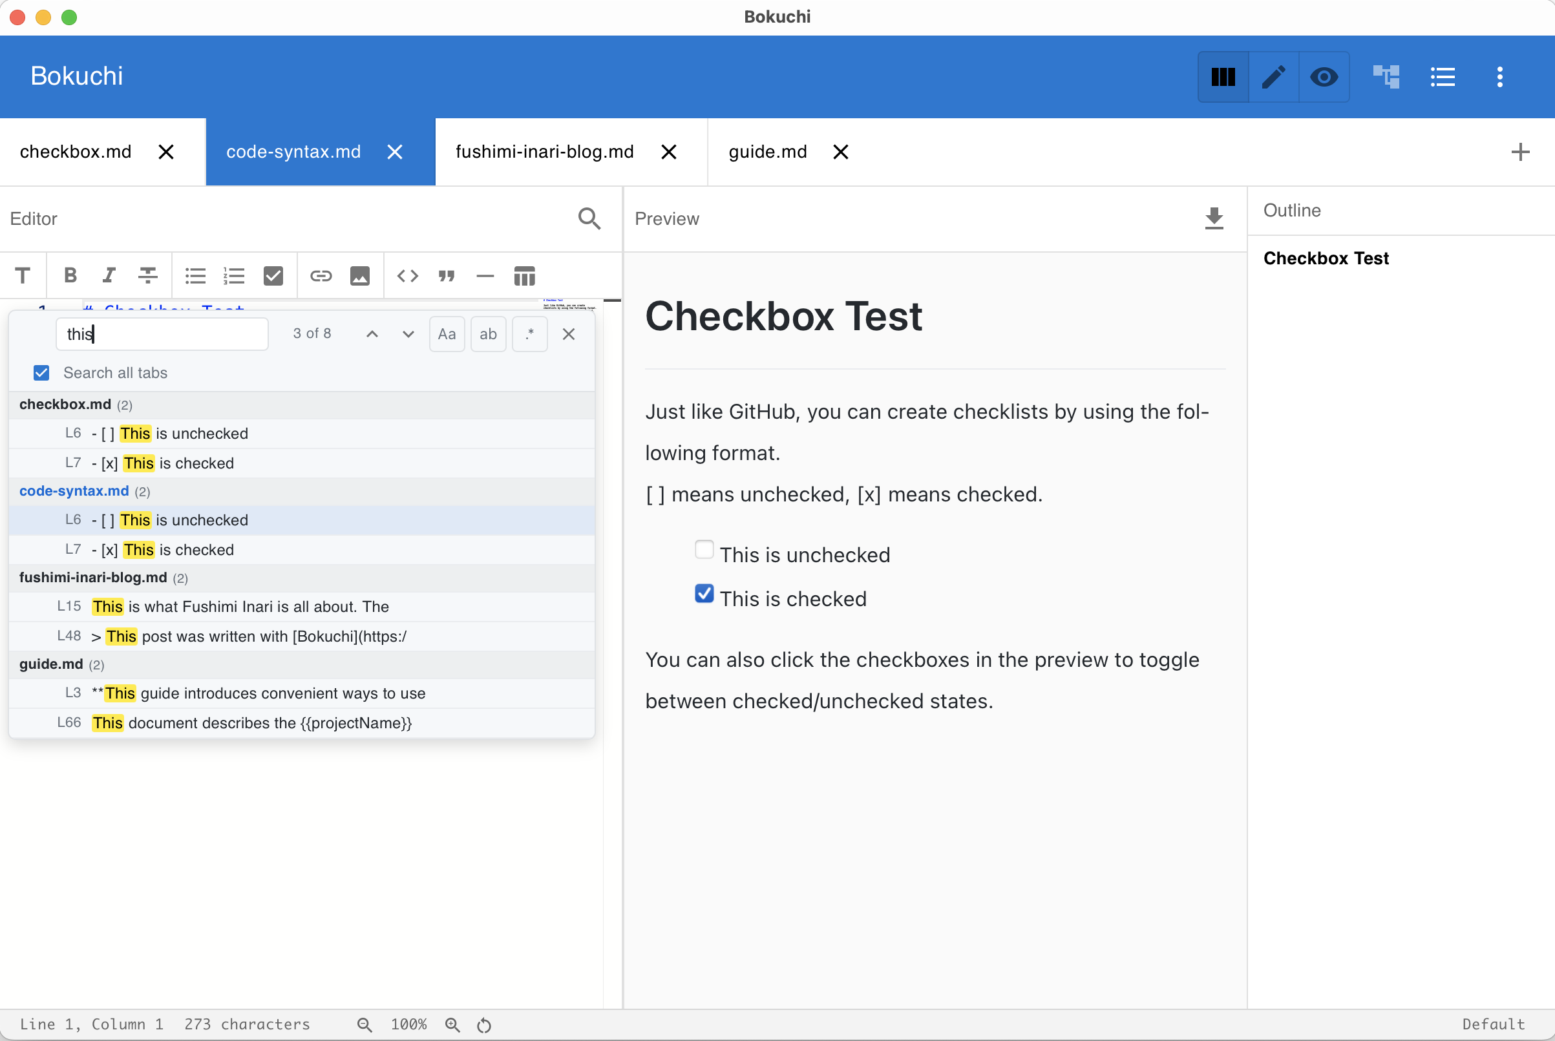Insert an image via the toolbar

click(360, 275)
